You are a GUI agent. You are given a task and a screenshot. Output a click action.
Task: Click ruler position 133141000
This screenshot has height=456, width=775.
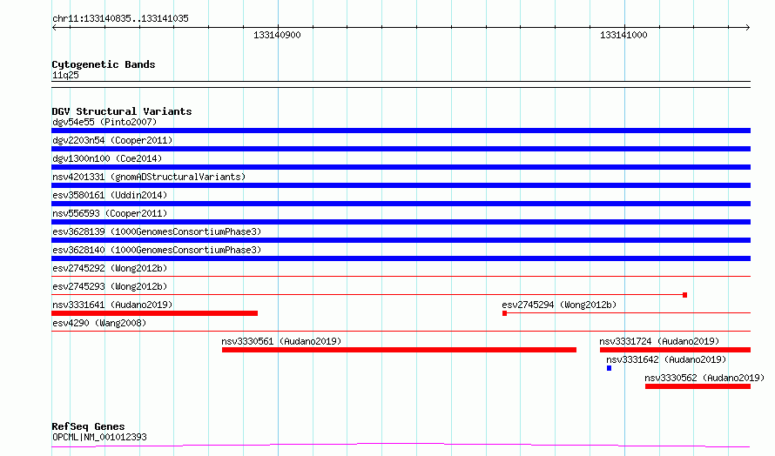pyautogui.click(x=623, y=35)
